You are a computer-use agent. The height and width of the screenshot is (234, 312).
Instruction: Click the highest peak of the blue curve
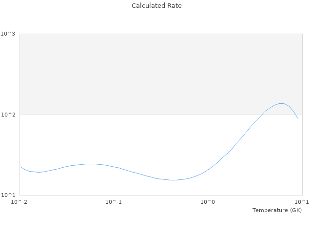point(281,103)
